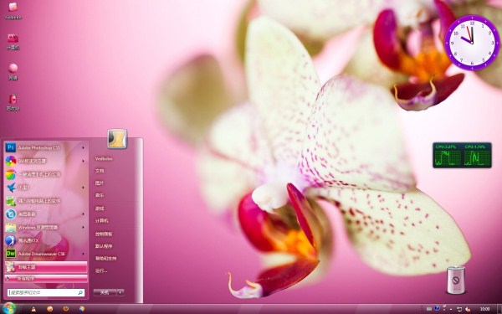This screenshot has width=502, height=314.
Task: Select the 计算机 desktop icon
Action: click(x=13, y=42)
